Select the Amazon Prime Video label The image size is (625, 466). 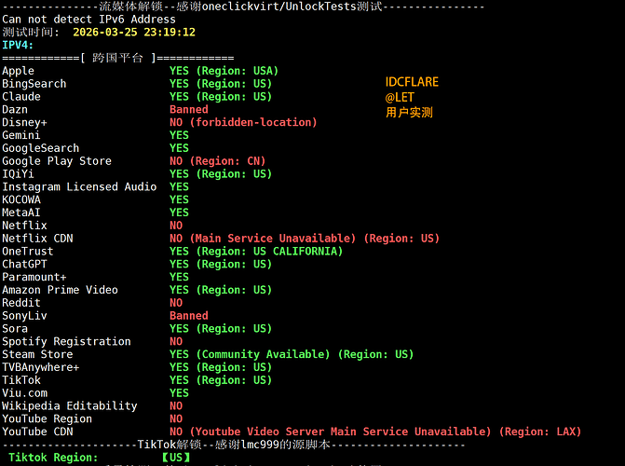(x=60, y=290)
